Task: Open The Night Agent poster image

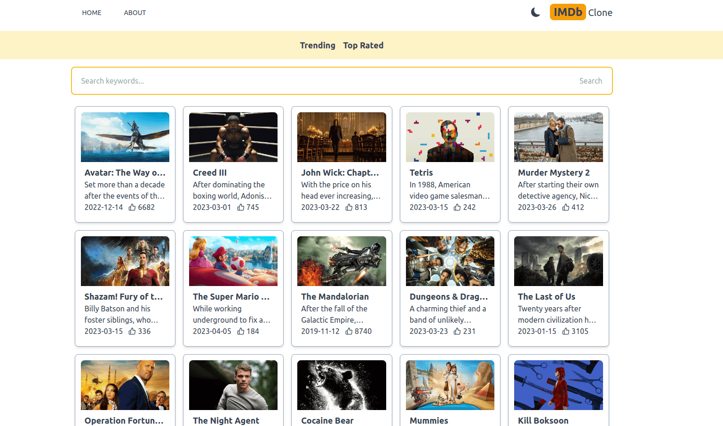Action: pyautogui.click(x=233, y=385)
